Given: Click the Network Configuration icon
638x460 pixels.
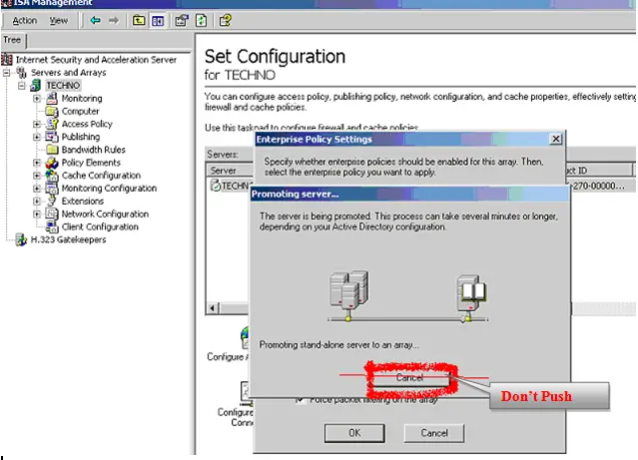Looking at the screenshot, I should click(52, 214).
